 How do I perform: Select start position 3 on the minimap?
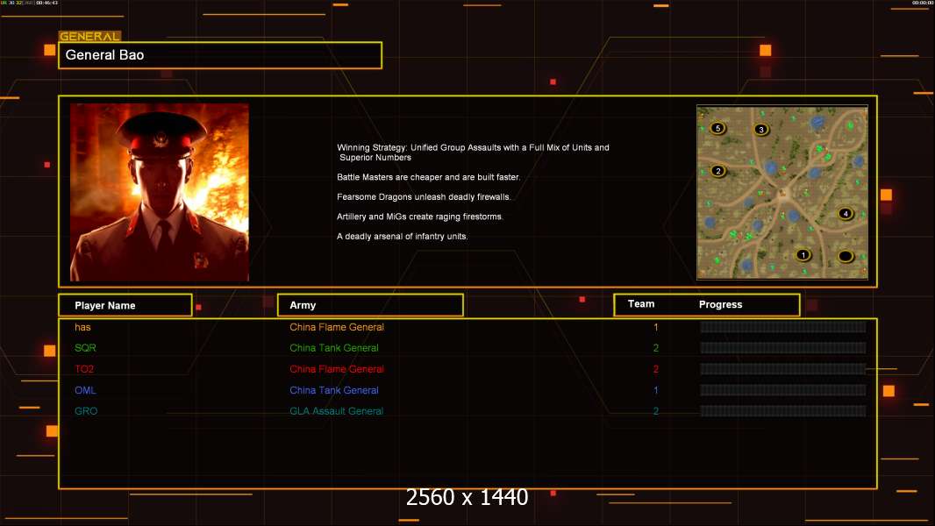point(760,129)
